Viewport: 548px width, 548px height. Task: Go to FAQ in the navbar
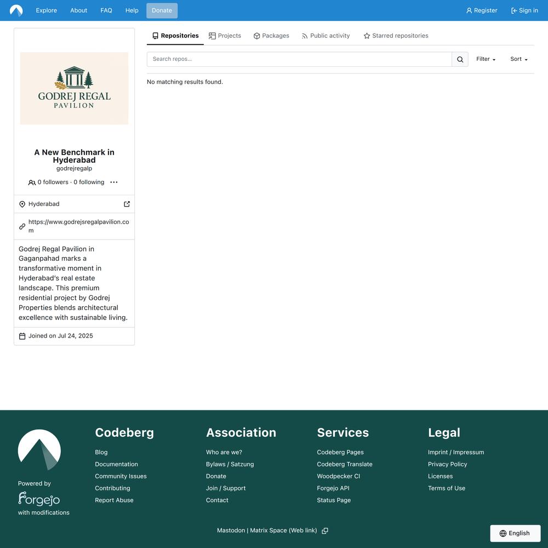click(x=106, y=10)
